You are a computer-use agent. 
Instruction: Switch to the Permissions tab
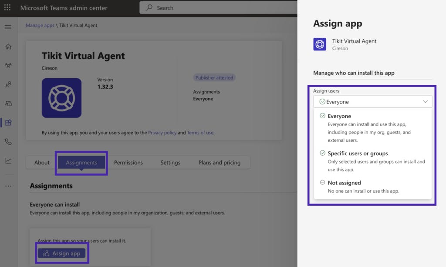tap(128, 163)
